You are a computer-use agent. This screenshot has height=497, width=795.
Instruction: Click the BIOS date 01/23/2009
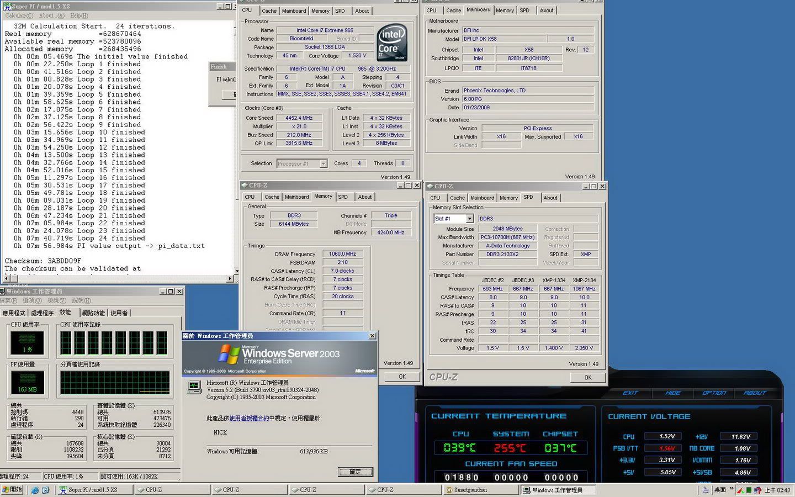(528, 108)
